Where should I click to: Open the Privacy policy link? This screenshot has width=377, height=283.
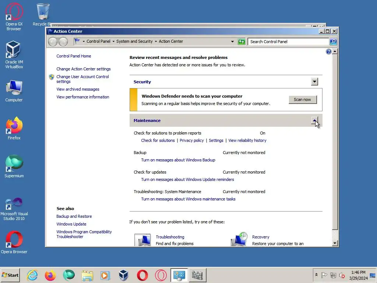click(x=191, y=140)
